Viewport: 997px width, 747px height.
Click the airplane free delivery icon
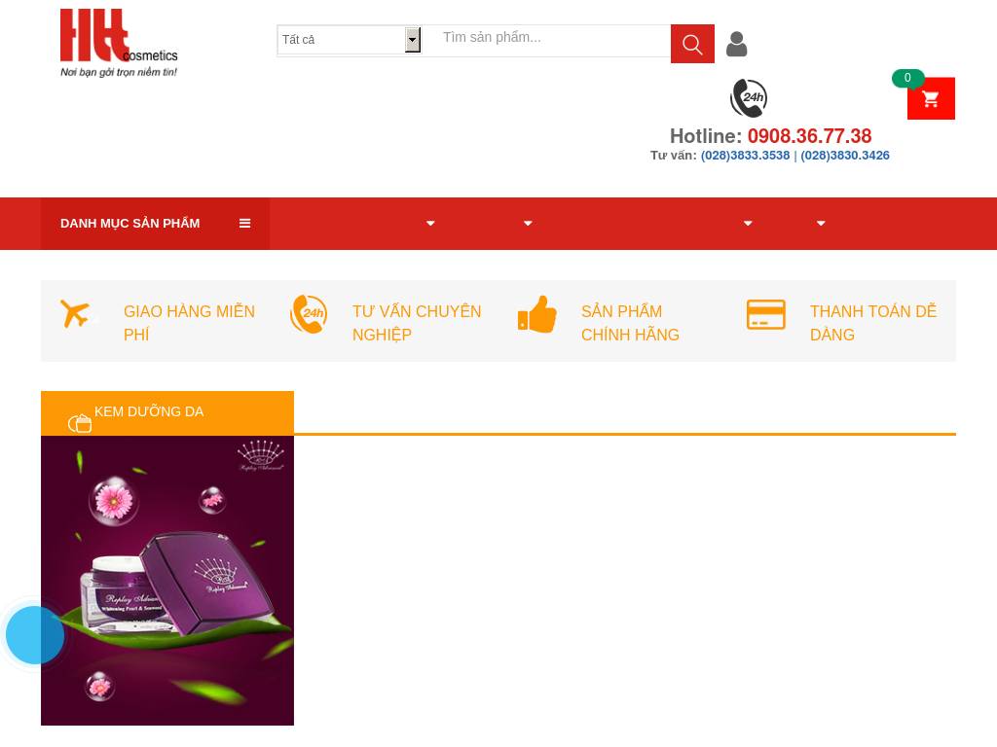[x=77, y=314]
